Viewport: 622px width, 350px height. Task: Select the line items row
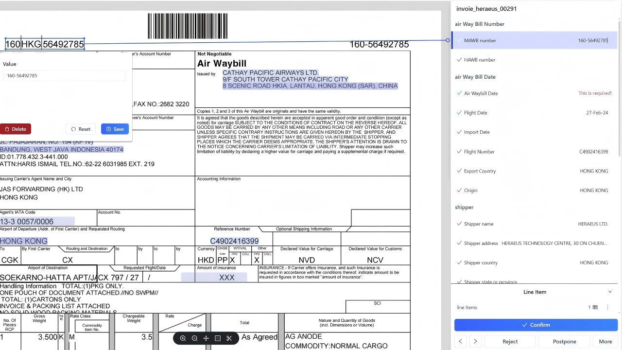(534, 307)
